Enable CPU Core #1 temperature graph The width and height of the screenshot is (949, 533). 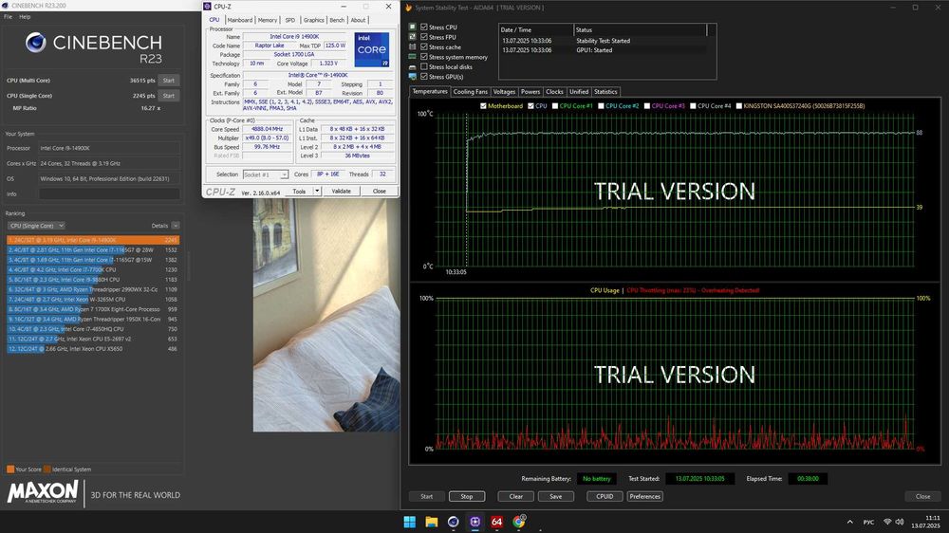554,106
